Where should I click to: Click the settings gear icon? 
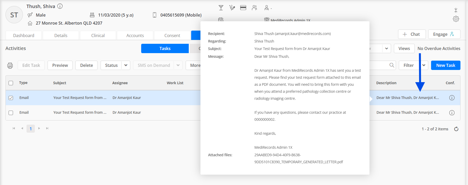(456, 19)
